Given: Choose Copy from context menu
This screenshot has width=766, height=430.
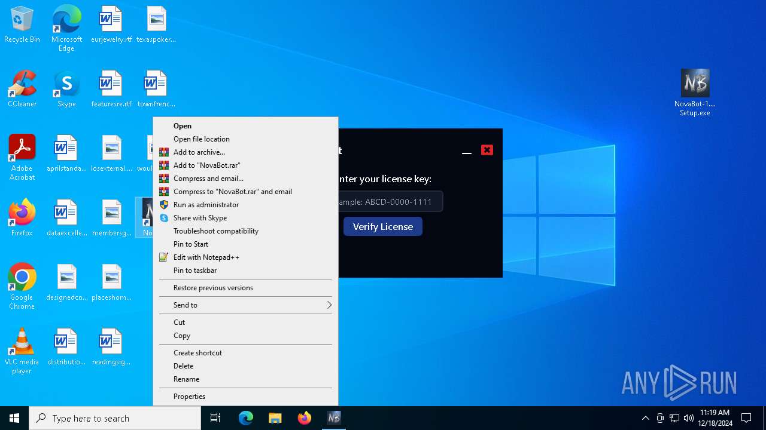Looking at the screenshot, I should click(245, 336).
